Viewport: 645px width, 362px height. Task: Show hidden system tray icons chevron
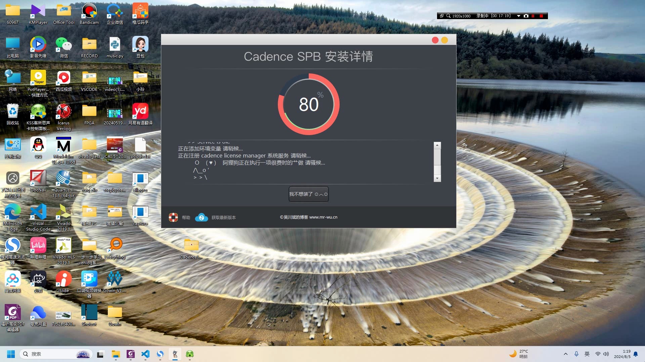(x=566, y=354)
